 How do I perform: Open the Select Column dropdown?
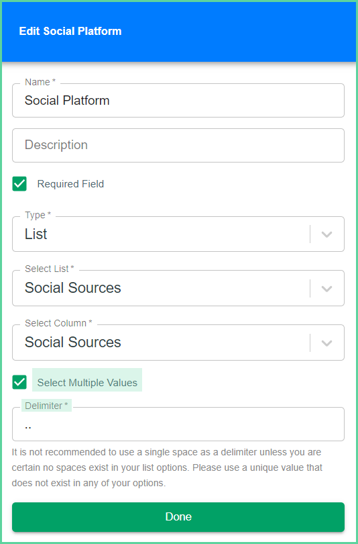coord(178,343)
